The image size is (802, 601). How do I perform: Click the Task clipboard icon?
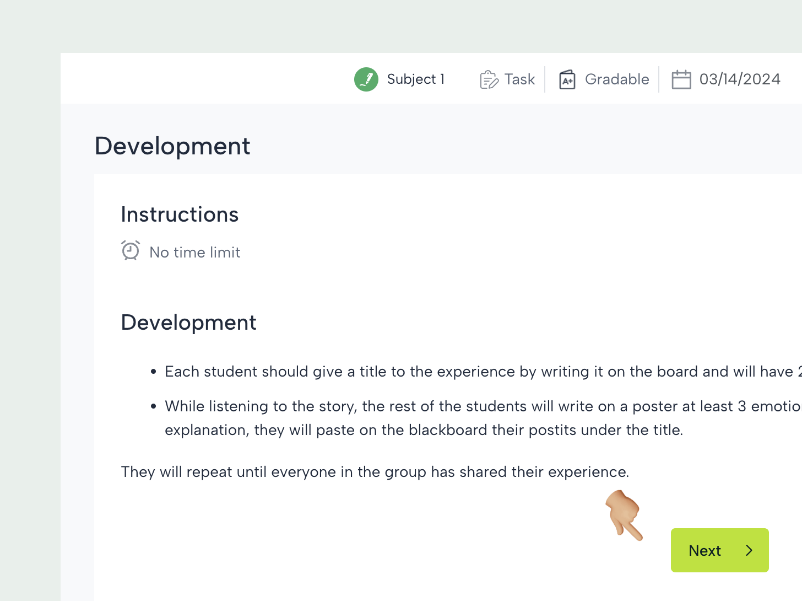(489, 79)
